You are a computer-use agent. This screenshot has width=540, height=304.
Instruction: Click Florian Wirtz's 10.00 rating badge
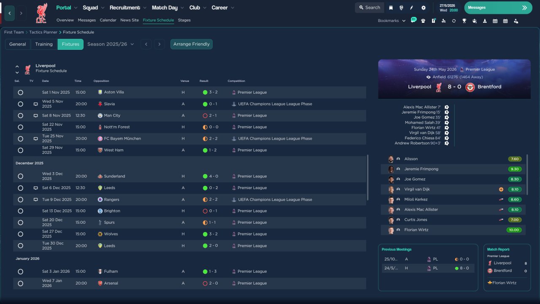pyautogui.click(x=514, y=230)
